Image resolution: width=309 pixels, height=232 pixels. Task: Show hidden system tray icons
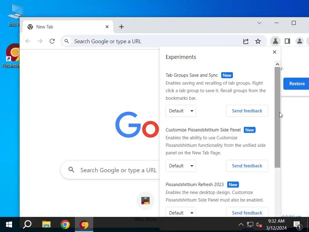[x=241, y=224]
